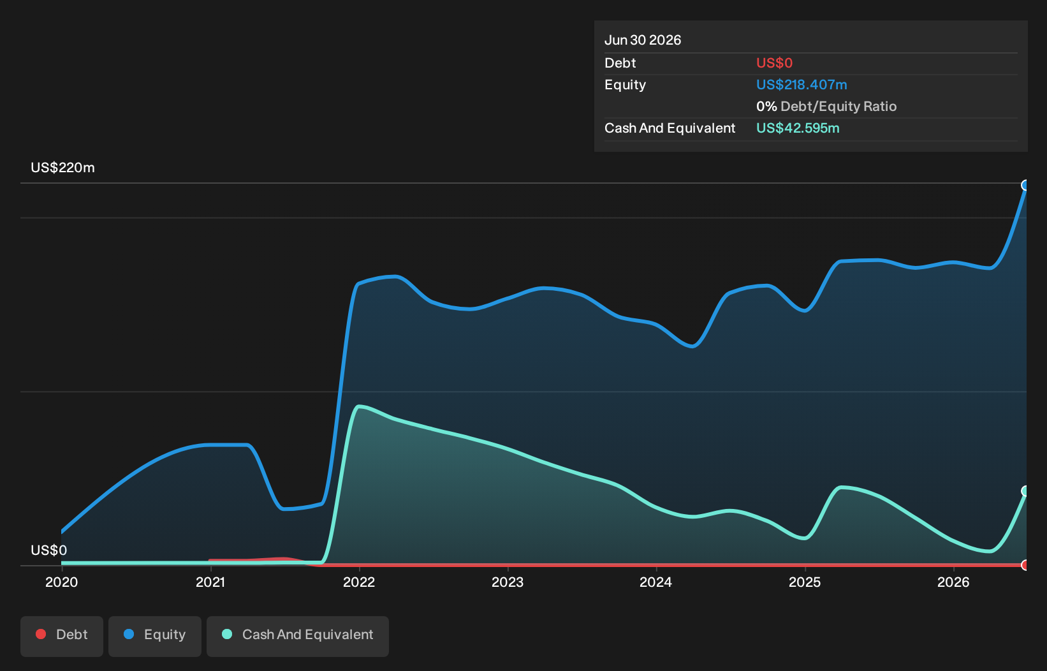Click the Jun 30 2026 tooltip date

tap(643, 40)
